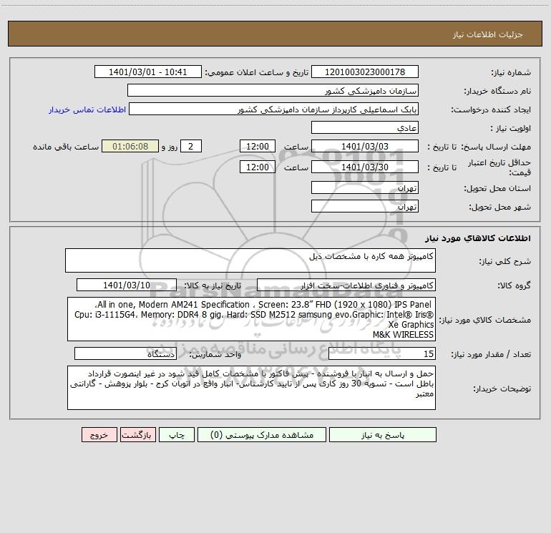The width and height of the screenshot is (551, 533).
Task: Click the label 'حداقل تاریخ اعتبار قیمت:'
Action: 499,167
